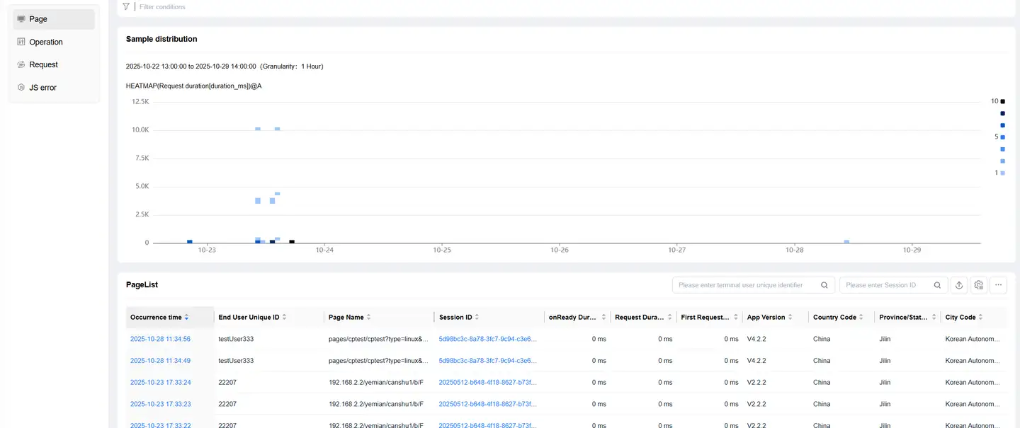Open the table column settings gear
This screenshot has height=428, width=1020.
coord(979,285)
